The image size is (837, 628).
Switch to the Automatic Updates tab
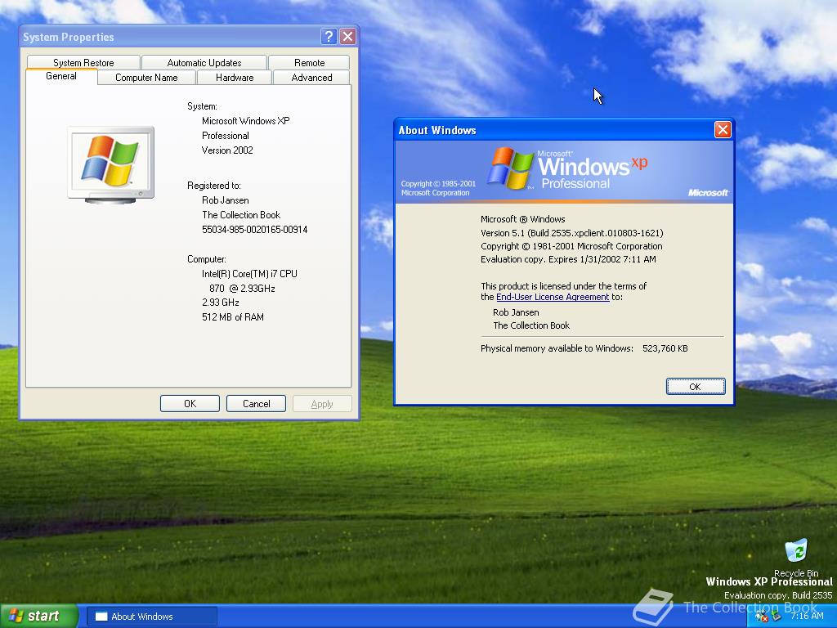pyautogui.click(x=204, y=62)
